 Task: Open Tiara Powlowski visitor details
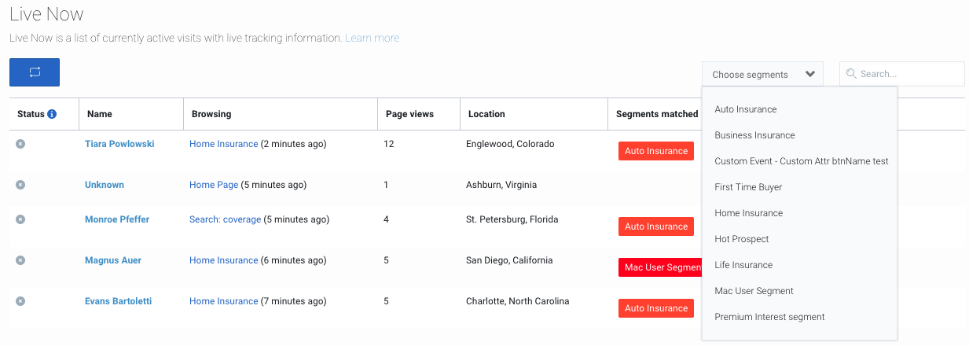pyautogui.click(x=119, y=144)
